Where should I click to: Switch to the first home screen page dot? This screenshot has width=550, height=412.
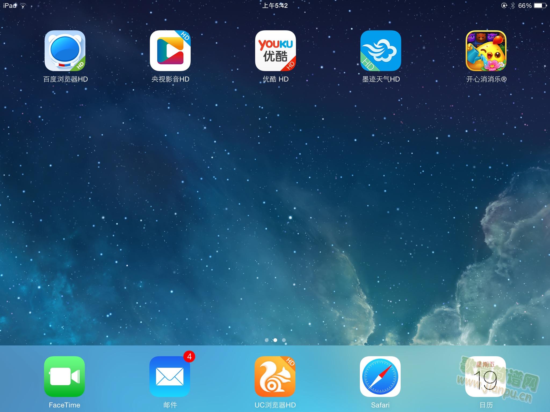click(266, 340)
